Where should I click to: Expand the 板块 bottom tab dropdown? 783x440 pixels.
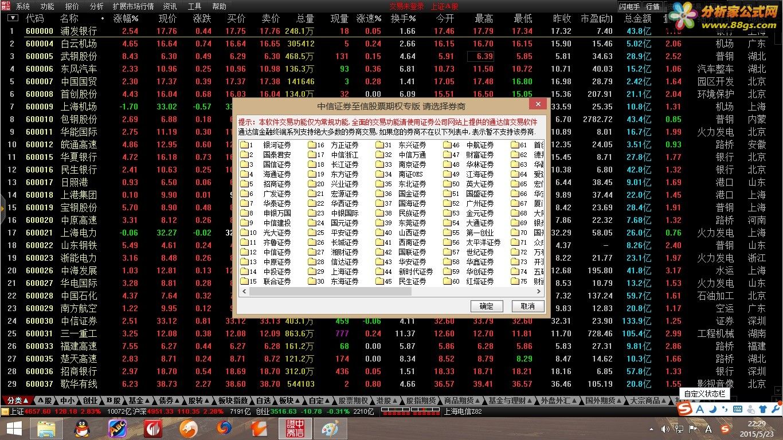pos(289,400)
